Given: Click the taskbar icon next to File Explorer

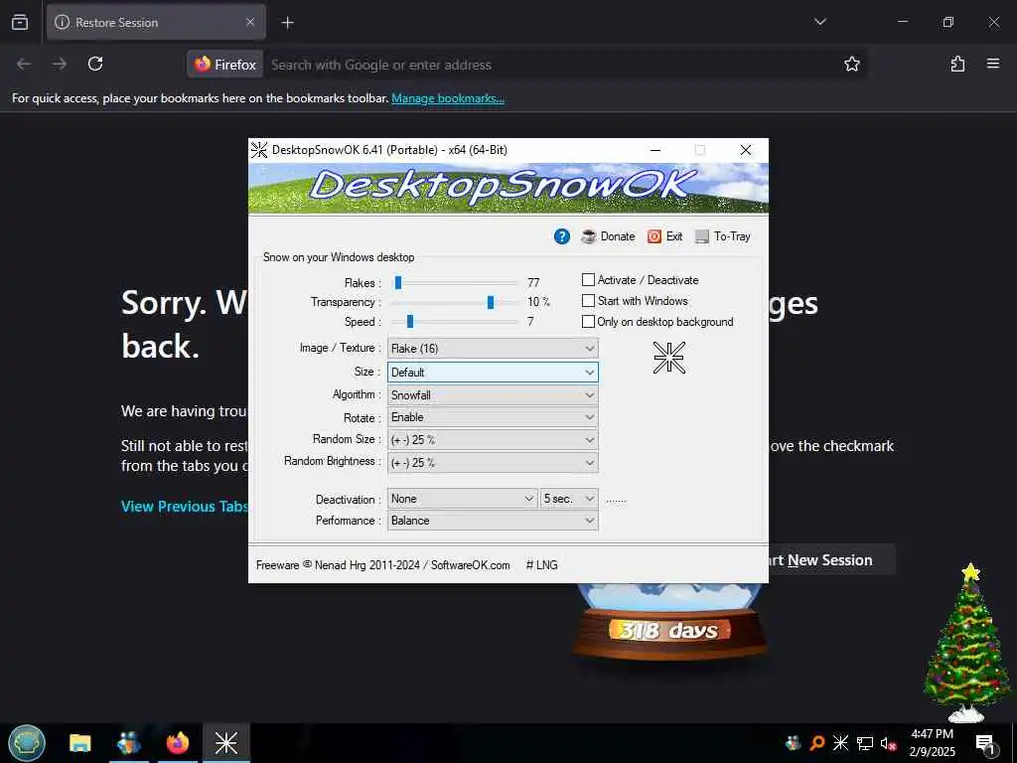Looking at the screenshot, I should click(x=129, y=743).
